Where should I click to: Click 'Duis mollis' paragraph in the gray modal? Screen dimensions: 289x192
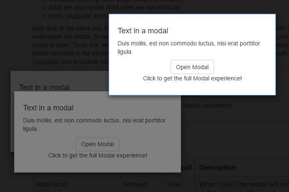point(94,125)
